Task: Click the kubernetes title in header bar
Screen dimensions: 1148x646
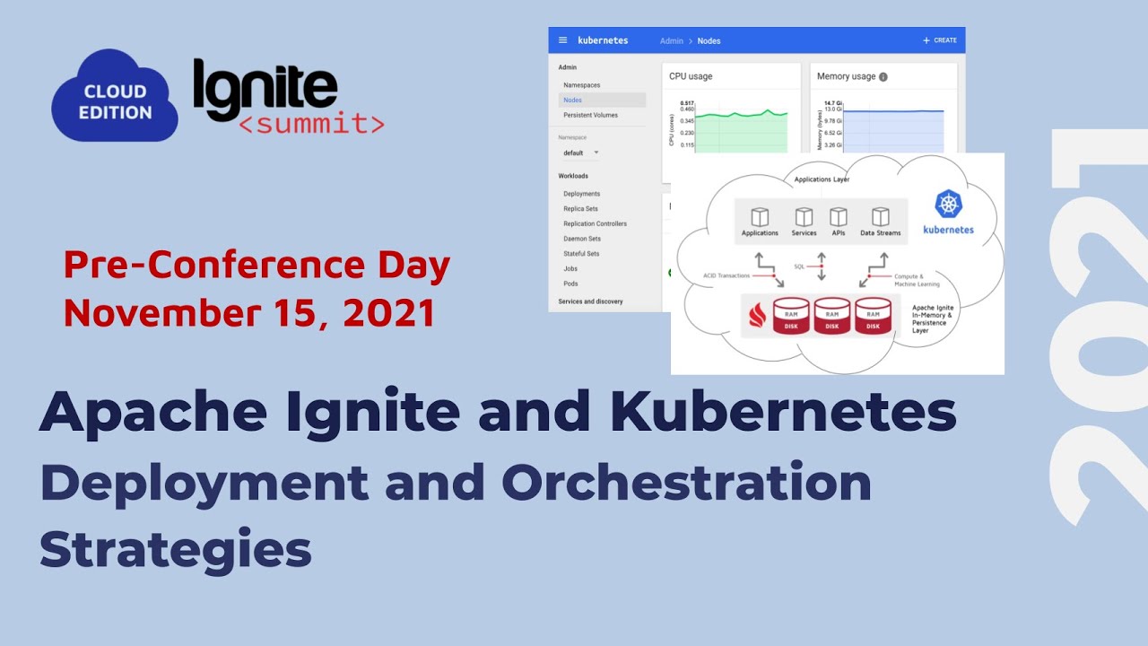Action: [603, 40]
